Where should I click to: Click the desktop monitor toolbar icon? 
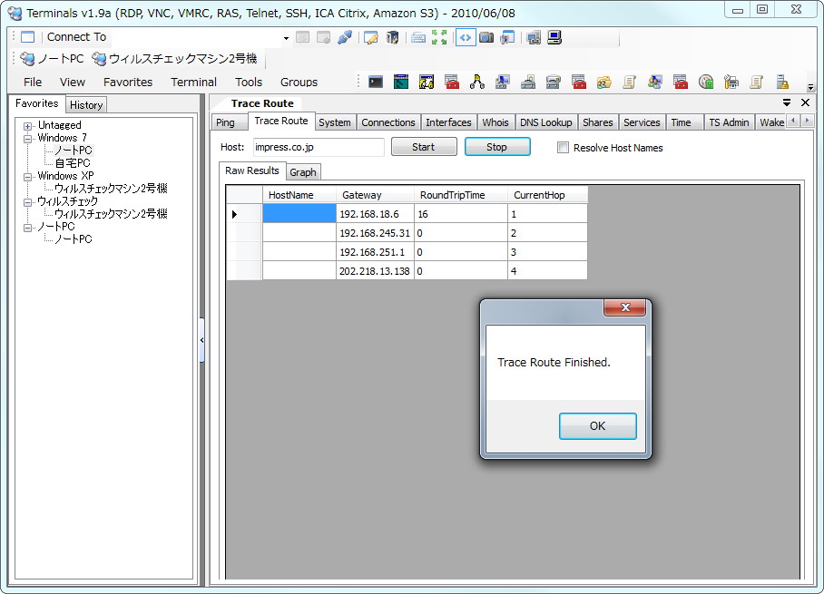pyautogui.click(x=554, y=37)
